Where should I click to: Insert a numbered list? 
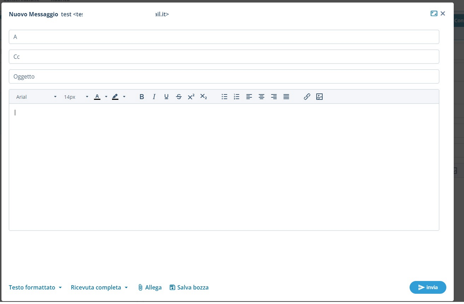tap(237, 97)
